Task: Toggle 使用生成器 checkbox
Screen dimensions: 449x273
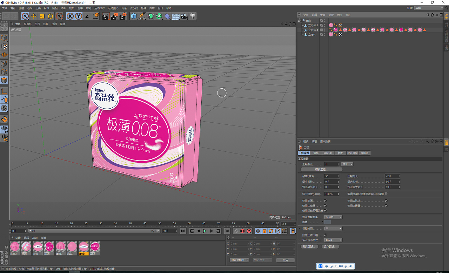Action: (x=326, y=206)
